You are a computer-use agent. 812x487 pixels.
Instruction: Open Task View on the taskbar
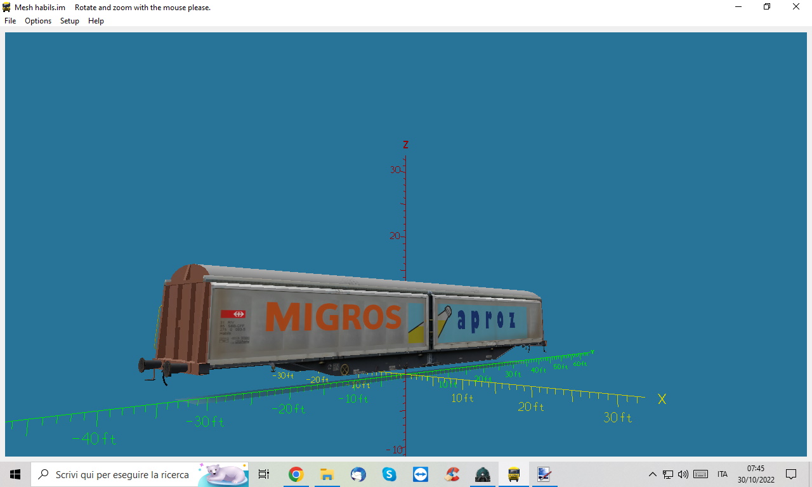click(x=264, y=474)
